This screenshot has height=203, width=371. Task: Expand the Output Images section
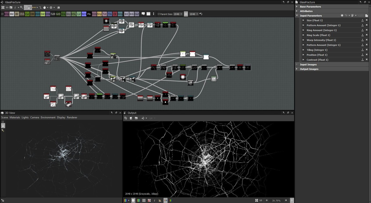(297, 69)
